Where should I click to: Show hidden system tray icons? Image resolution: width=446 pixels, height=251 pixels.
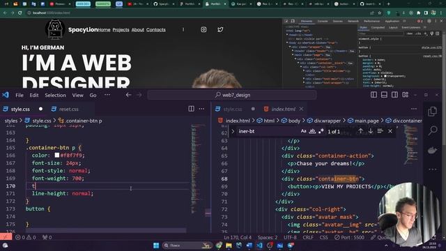coord(386,245)
